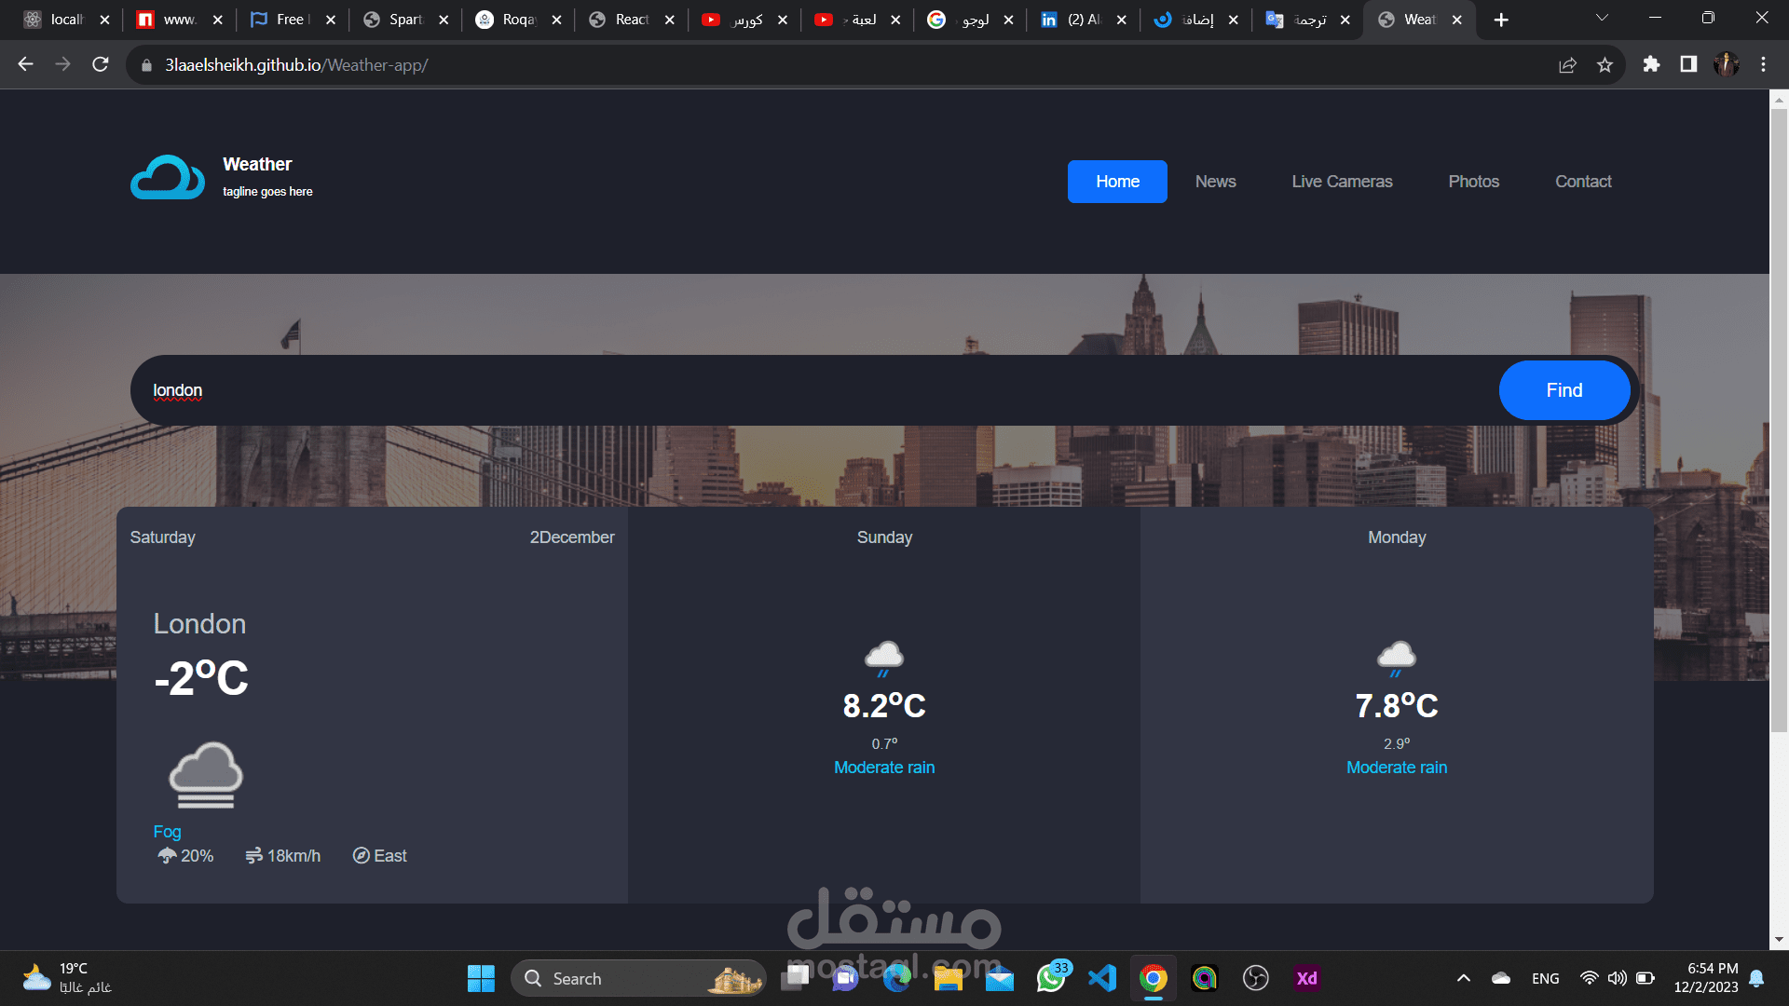The image size is (1789, 1006).
Task: Open the Mail app from the taskbar
Action: [1000, 978]
